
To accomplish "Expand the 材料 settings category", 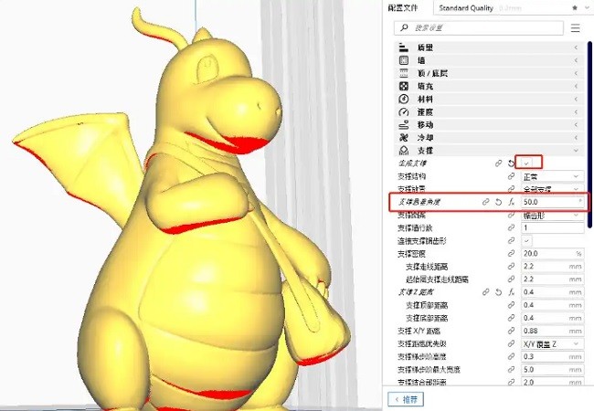I will (x=576, y=100).
